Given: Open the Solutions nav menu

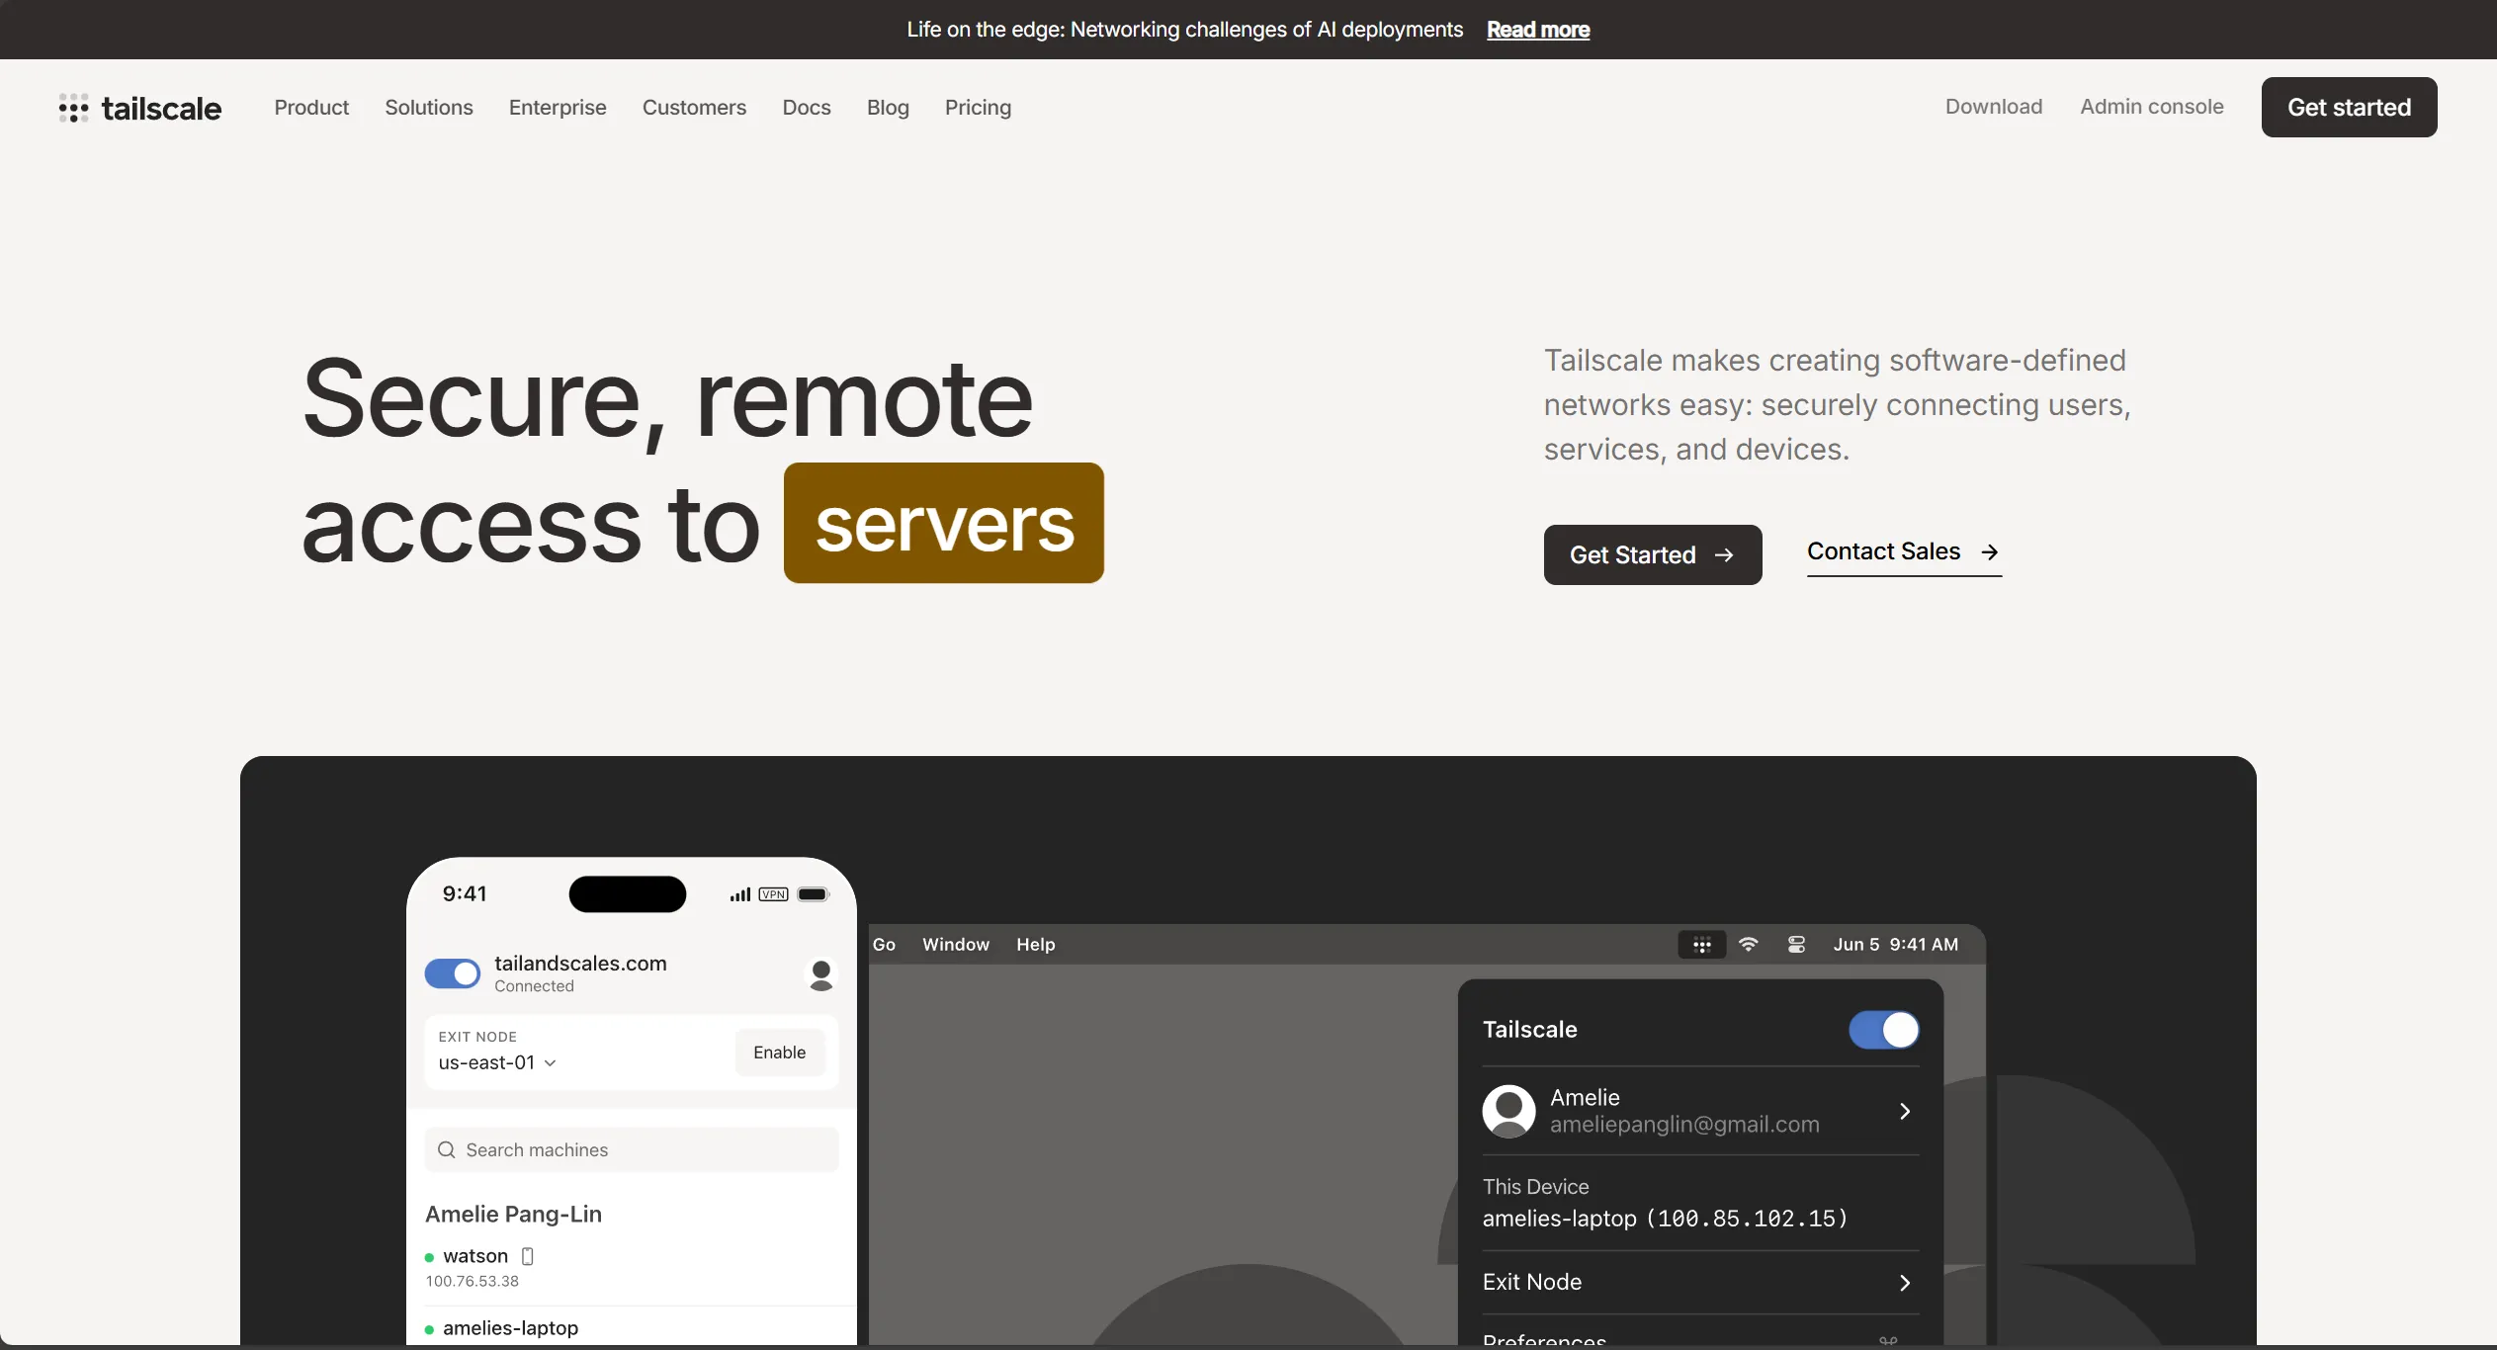Looking at the screenshot, I should pos(428,108).
